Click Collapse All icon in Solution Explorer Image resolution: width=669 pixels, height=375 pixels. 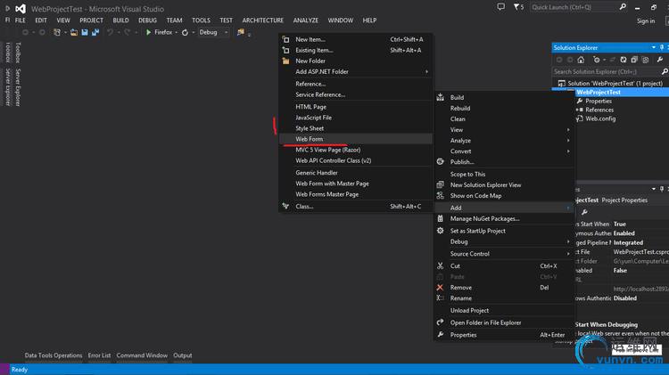(634, 60)
